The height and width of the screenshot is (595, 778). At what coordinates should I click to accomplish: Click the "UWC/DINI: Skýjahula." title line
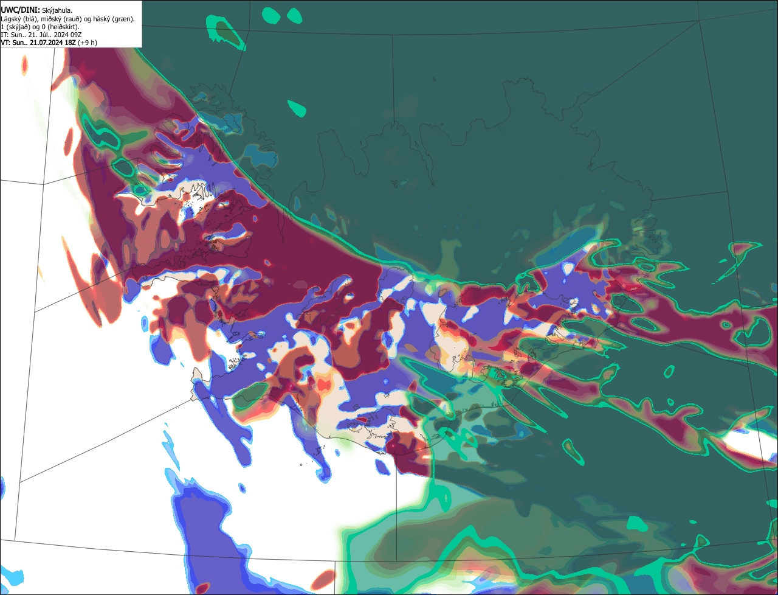pos(37,10)
